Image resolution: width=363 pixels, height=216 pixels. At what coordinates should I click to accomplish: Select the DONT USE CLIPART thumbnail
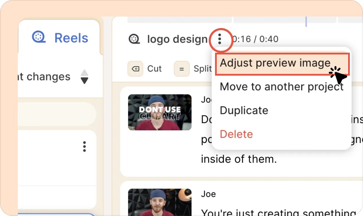pyautogui.click(x=160, y=112)
